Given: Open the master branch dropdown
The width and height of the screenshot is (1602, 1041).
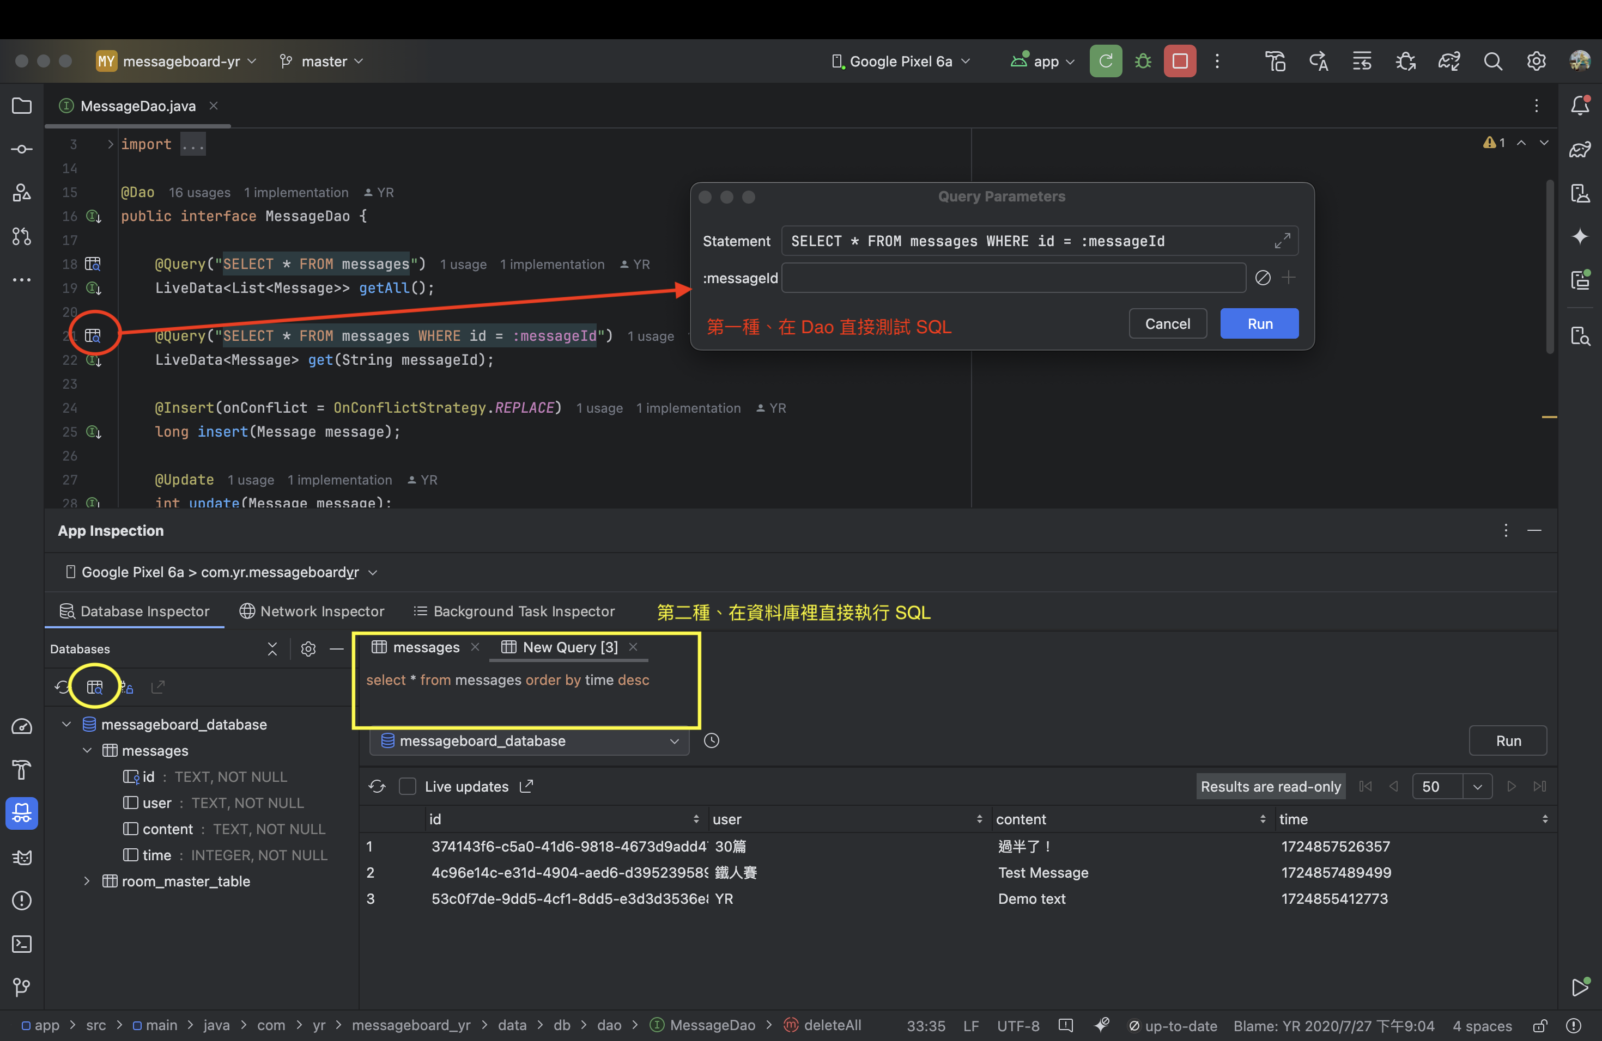Looking at the screenshot, I should click(321, 60).
